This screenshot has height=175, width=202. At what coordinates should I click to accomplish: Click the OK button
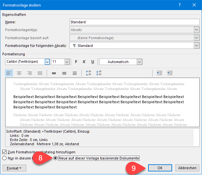pos(160,168)
